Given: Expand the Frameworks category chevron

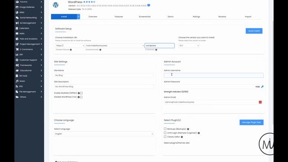Looking at the screenshot, I should (x=41, y=65).
